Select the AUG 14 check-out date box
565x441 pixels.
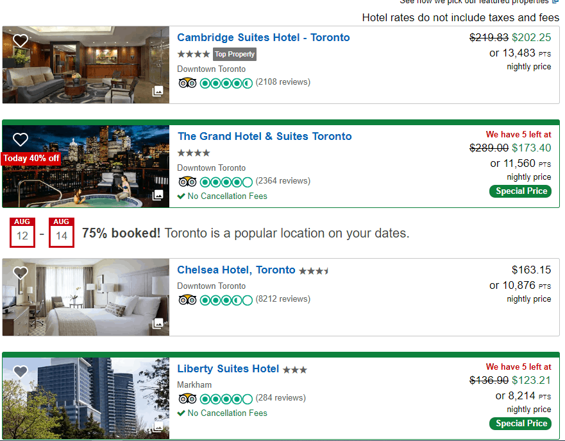[62, 232]
